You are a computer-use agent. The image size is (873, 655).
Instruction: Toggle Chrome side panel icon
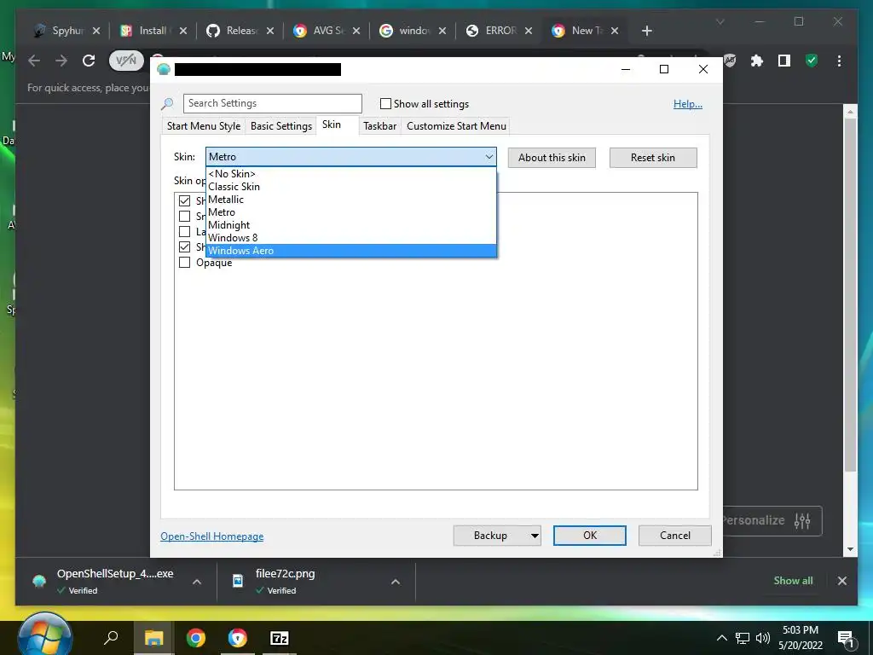[784, 61]
